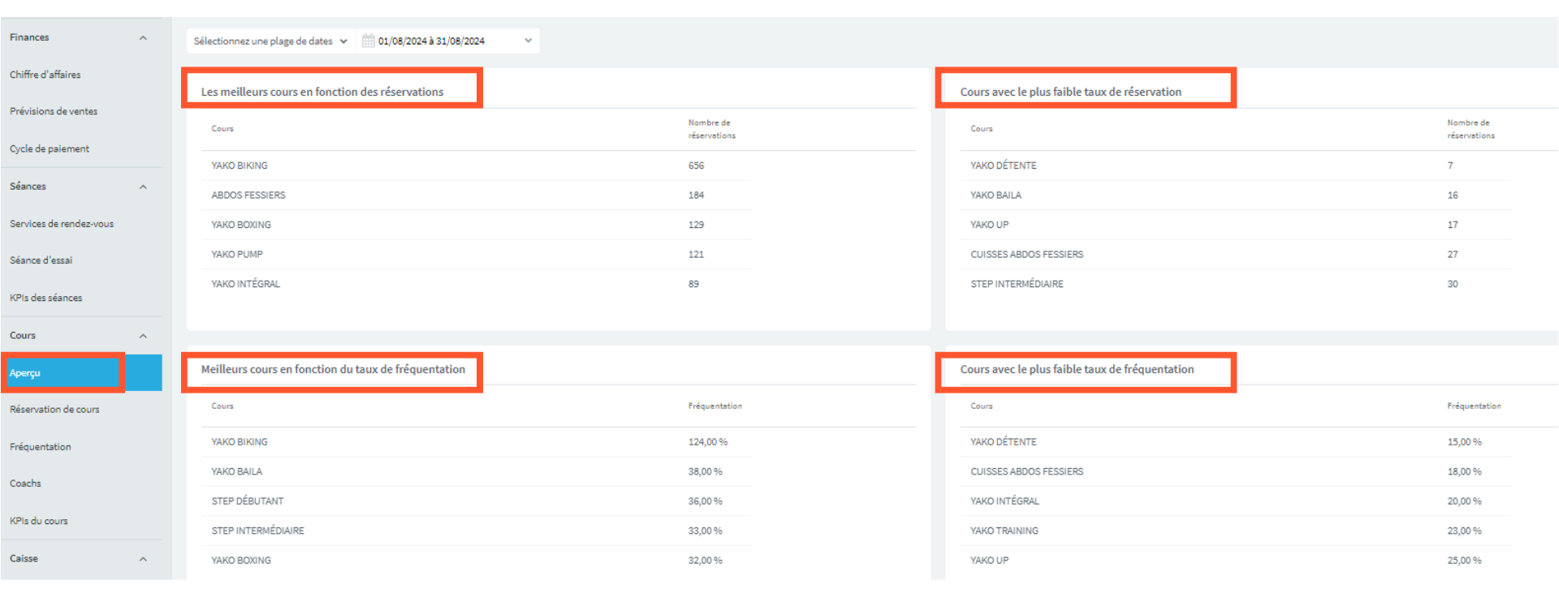The height and width of the screenshot is (589, 1559).
Task: Click the 'Meilleurs cours en fonction du taux de fréquentation' title
Action: point(333,369)
